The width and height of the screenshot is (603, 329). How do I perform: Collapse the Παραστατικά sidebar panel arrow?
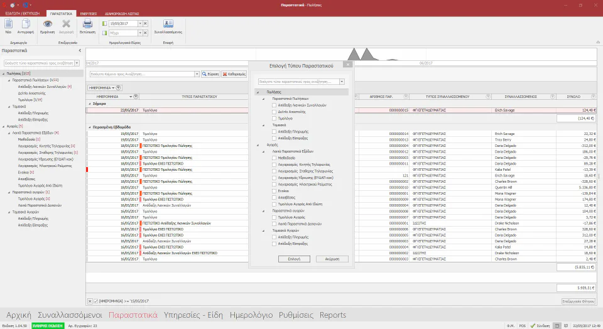click(x=80, y=50)
